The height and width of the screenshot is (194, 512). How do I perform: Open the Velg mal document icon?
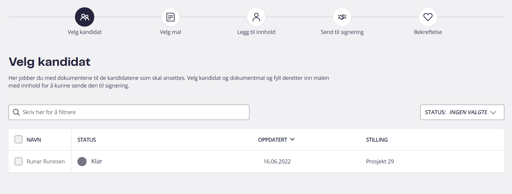[x=170, y=17]
